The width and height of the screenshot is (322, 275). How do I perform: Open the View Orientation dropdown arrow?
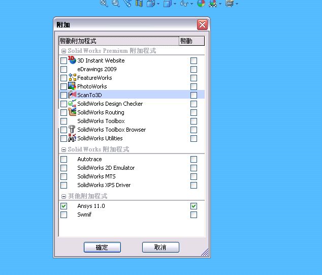coord(158,4)
